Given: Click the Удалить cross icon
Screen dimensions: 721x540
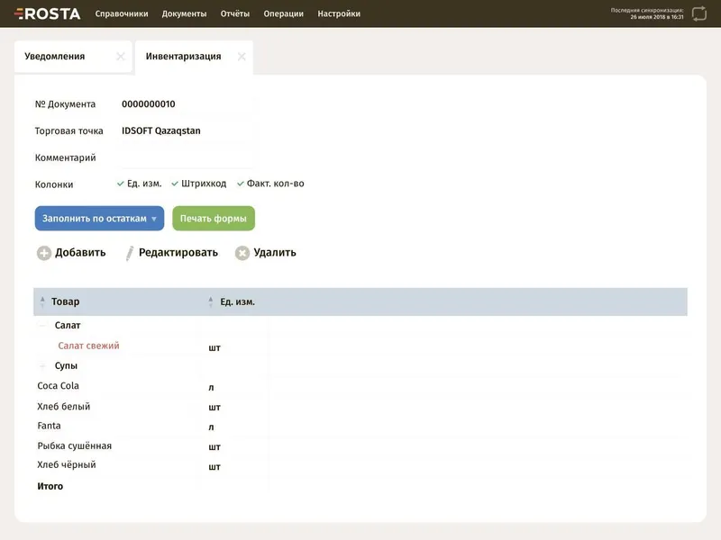Looking at the screenshot, I should pyautogui.click(x=242, y=253).
